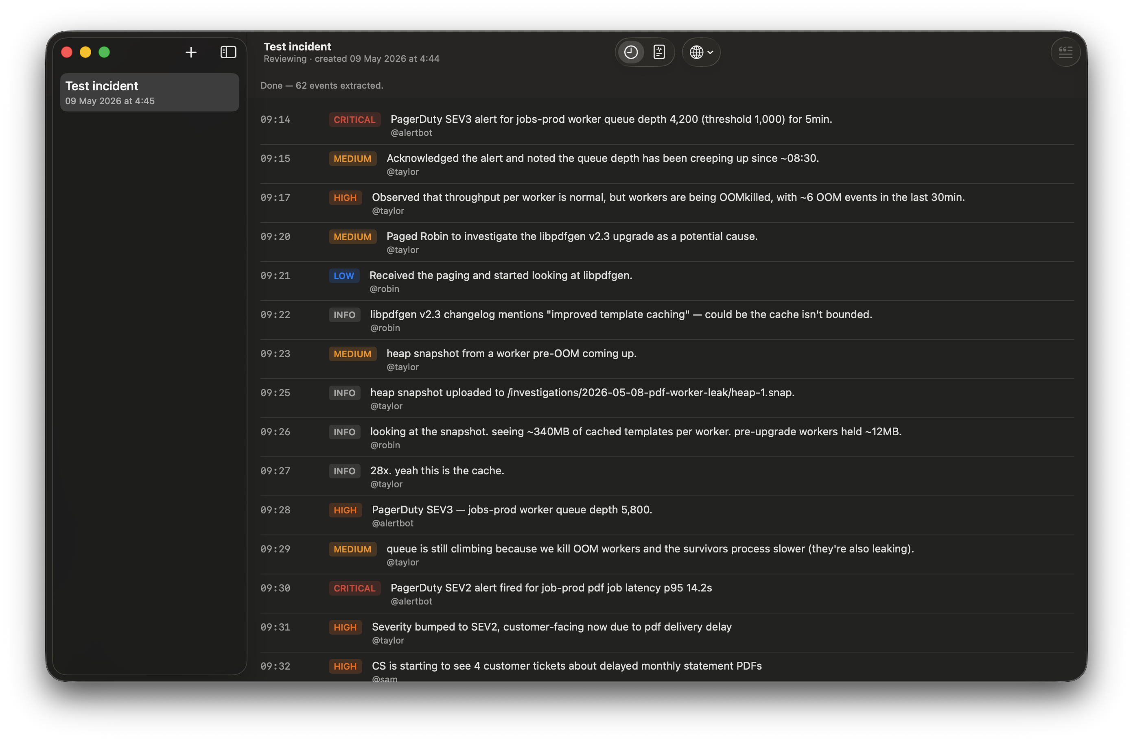Image resolution: width=1133 pixels, height=742 pixels.
Task: Click the CRITICAL badge on the 09:30 event
Action: (354, 588)
